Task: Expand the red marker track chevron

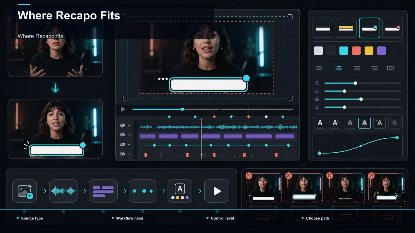Action: tap(129, 154)
